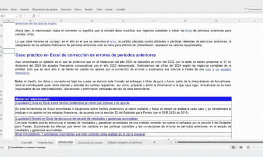Select the Introducción sheet tab
Image resolution: width=263 pixels, height=157 pixels.
tap(65, 142)
